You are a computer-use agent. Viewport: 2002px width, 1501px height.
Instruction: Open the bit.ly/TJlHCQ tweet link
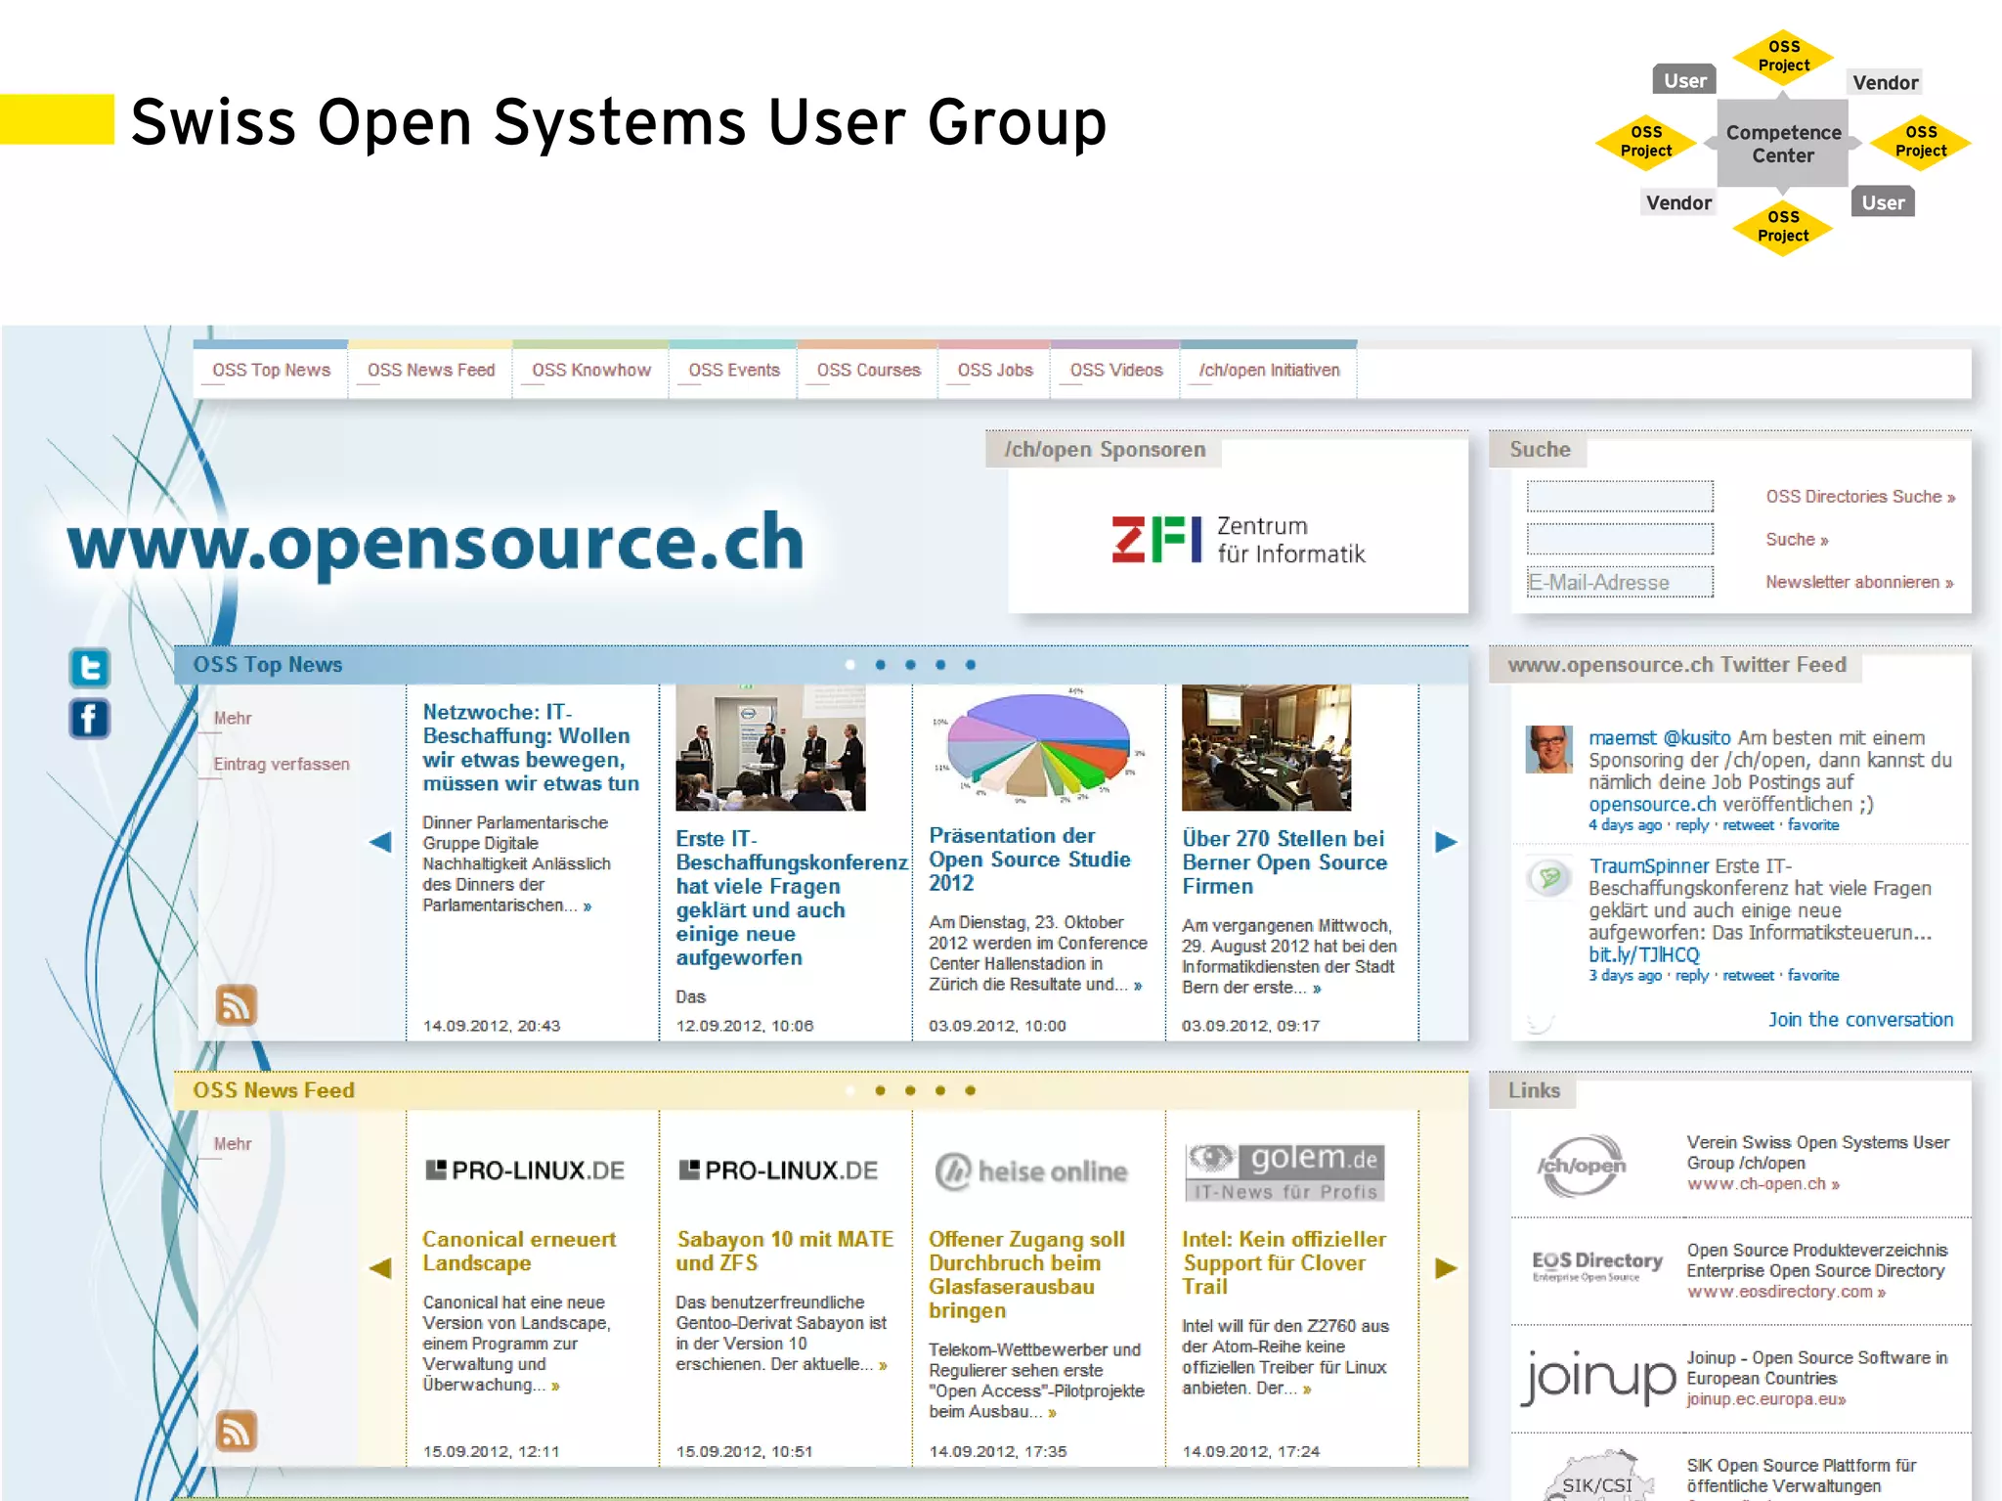pos(1644,955)
